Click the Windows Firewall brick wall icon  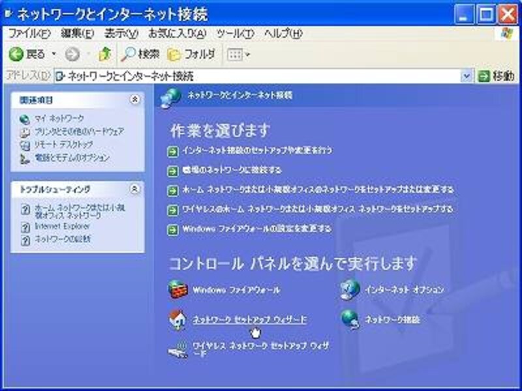[177, 289]
